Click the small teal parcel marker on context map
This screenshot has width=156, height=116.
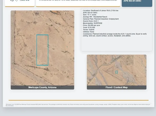pyautogui.click(x=116, y=72)
